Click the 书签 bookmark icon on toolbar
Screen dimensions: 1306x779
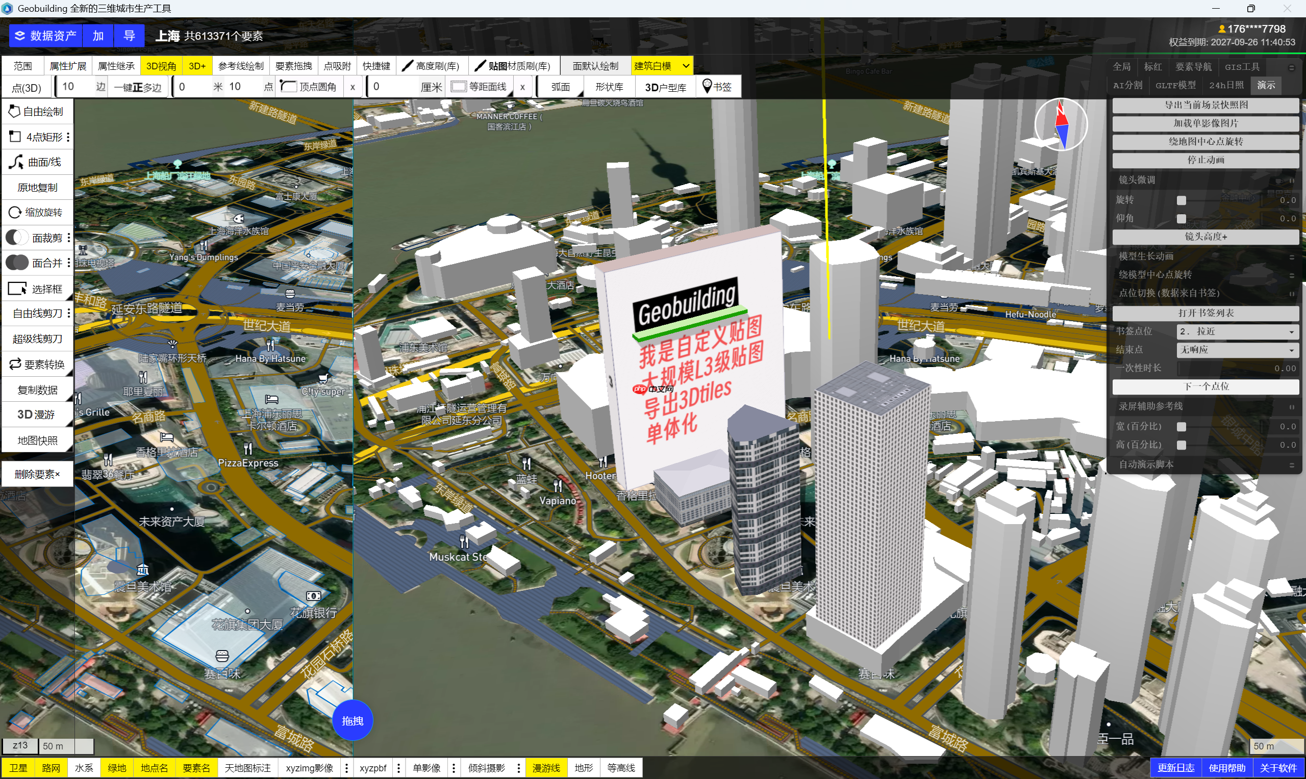point(717,86)
